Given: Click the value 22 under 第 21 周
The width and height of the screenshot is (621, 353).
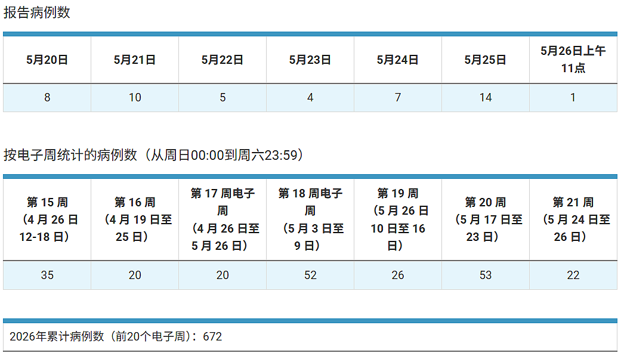Looking at the screenshot, I should [573, 275].
